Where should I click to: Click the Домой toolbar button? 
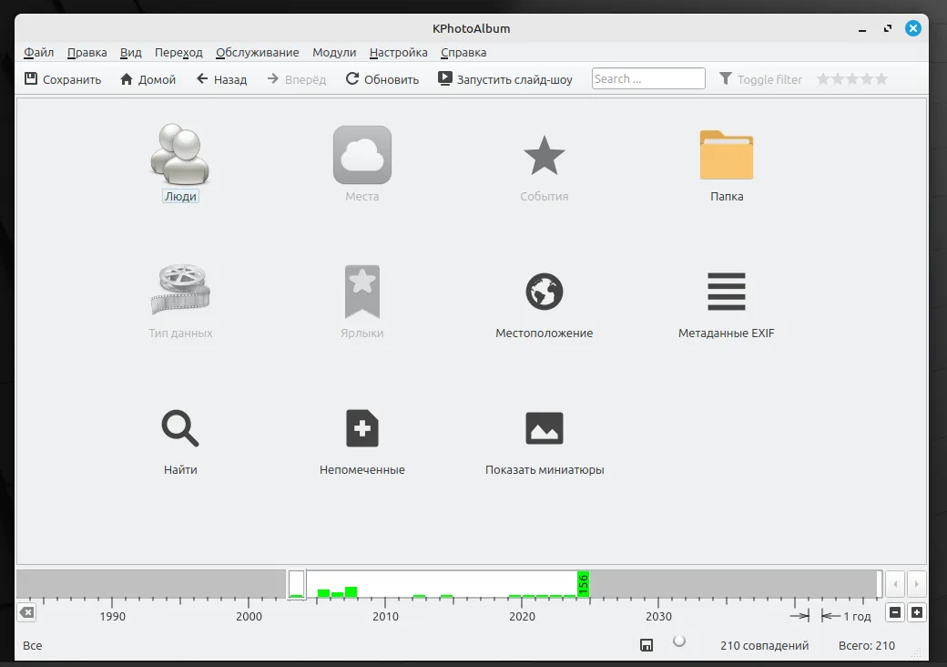point(148,79)
